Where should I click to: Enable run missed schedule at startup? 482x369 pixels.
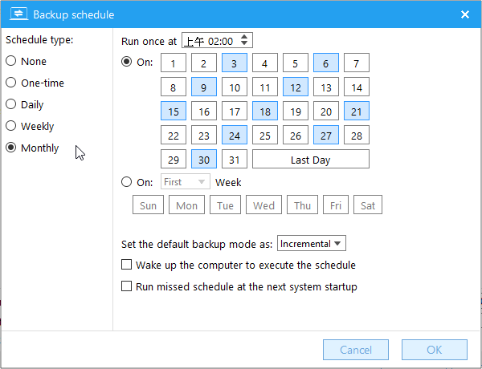point(126,286)
